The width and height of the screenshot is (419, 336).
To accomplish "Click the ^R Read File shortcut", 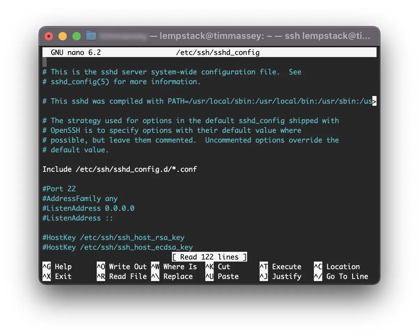I will [122, 277].
